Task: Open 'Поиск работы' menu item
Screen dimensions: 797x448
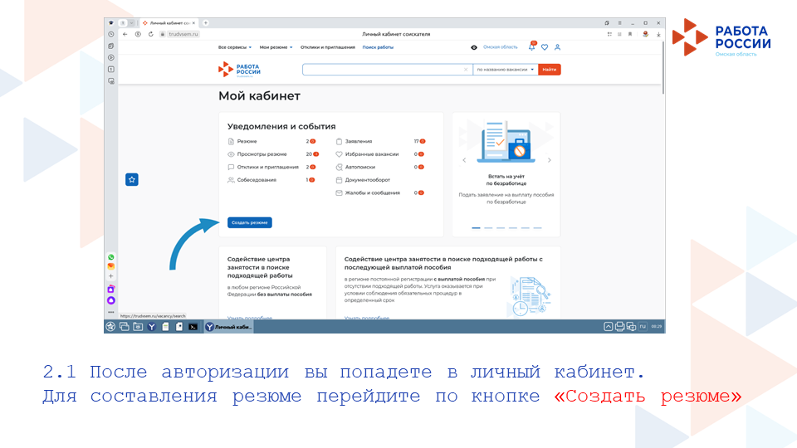Action: [x=378, y=47]
